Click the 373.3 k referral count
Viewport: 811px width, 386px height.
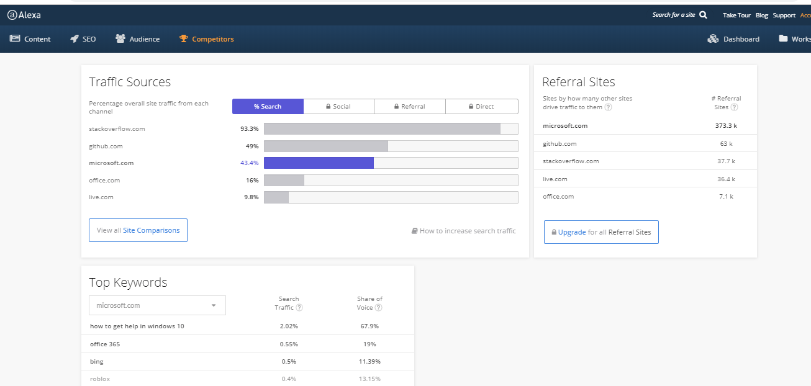[x=726, y=126]
